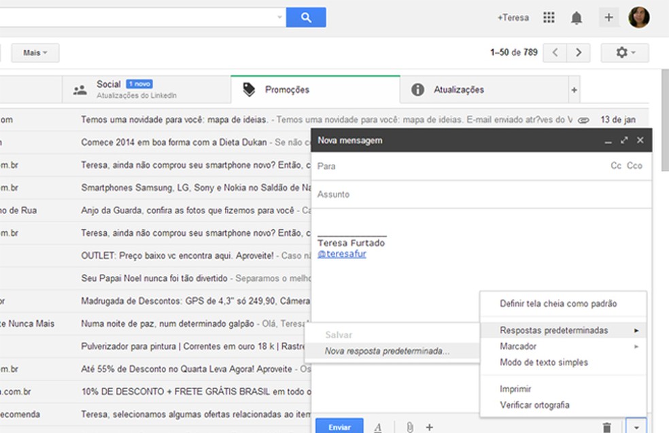Expand search options arrow in search box
Screen dimensions: 669x433
(279, 17)
